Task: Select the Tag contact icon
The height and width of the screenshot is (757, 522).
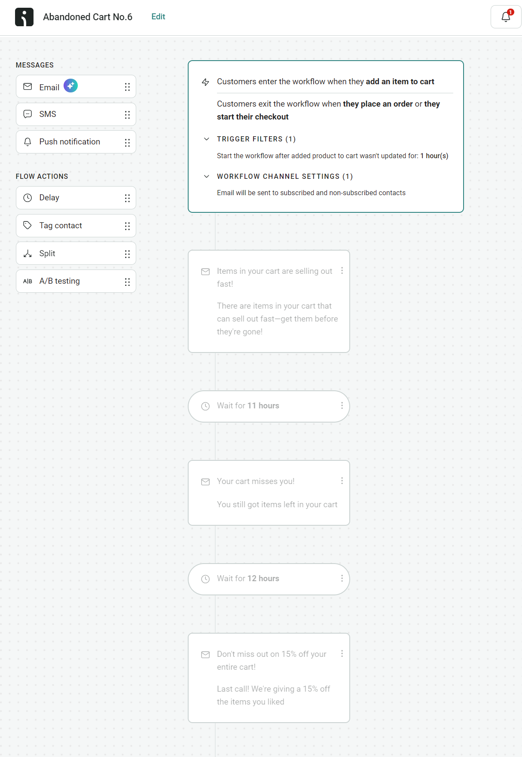Action: 27,225
